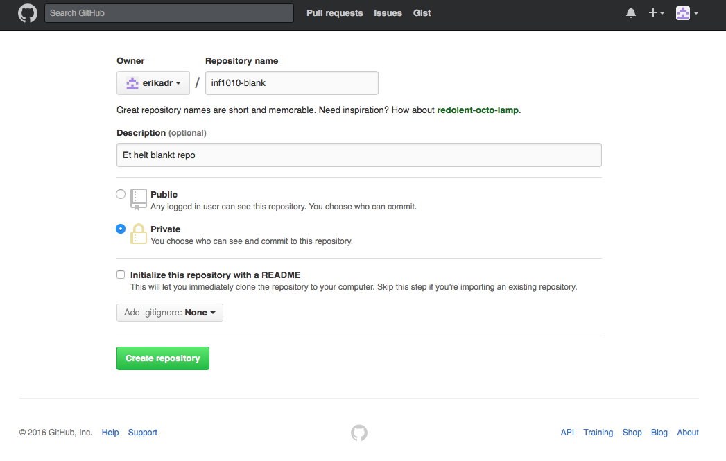Focus the Search GitHub field
This screenshot has width=726, height=461.
pyautogui.click(x=169, y=13)
